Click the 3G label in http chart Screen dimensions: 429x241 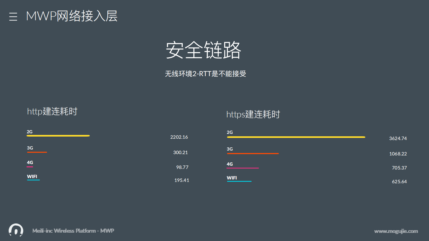[30, 148]
